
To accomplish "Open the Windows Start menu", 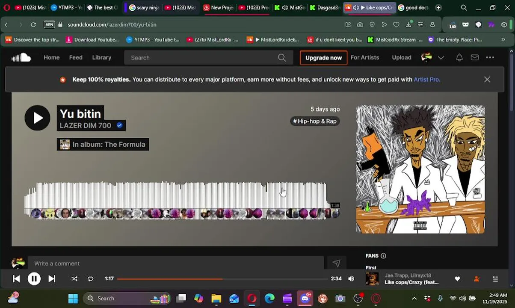I will pos(73,299).
